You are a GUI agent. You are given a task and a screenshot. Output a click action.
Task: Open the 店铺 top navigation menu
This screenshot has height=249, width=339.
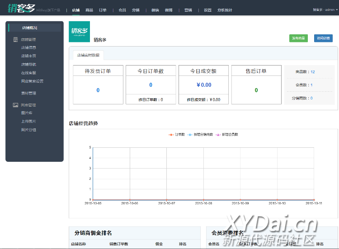click(x=75, y=10)
